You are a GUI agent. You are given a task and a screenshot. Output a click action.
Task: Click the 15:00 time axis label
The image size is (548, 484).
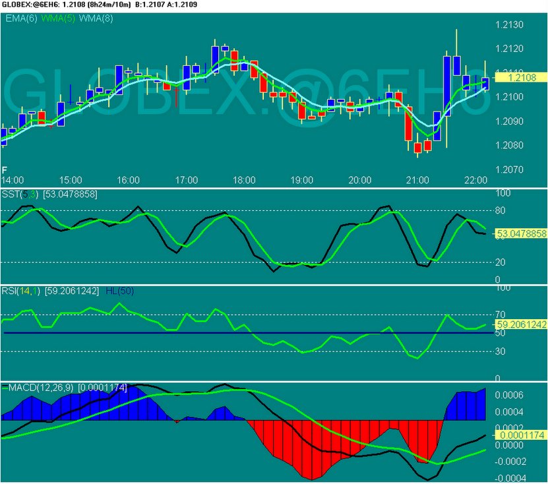coord(71,180)
